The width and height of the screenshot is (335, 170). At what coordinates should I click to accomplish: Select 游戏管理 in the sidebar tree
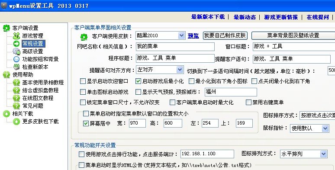(x=33, y=35)
